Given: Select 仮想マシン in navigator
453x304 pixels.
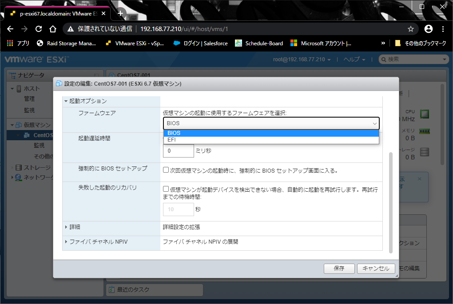Looking at the screenshot, I should click(37, 125).
